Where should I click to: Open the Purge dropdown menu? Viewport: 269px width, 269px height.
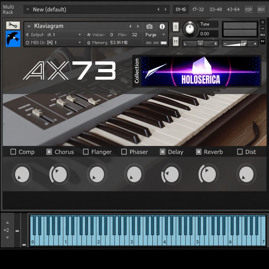(x=155, y=35)
